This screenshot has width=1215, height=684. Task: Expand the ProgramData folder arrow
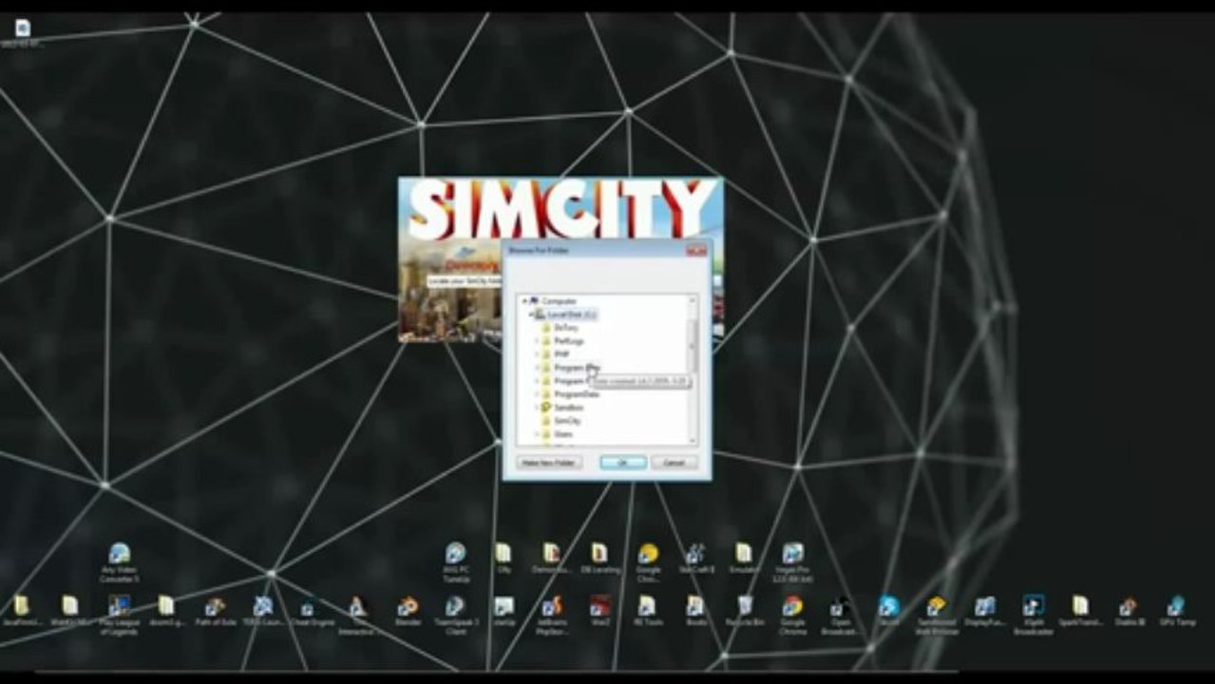(537, 394)
